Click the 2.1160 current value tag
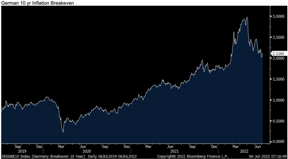The height and width of the screenshot is (159, 288). pos(277,53)
